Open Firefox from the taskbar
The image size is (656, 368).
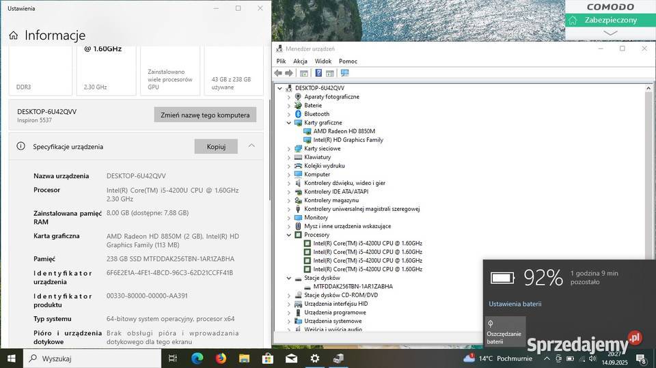coord(221,358)
